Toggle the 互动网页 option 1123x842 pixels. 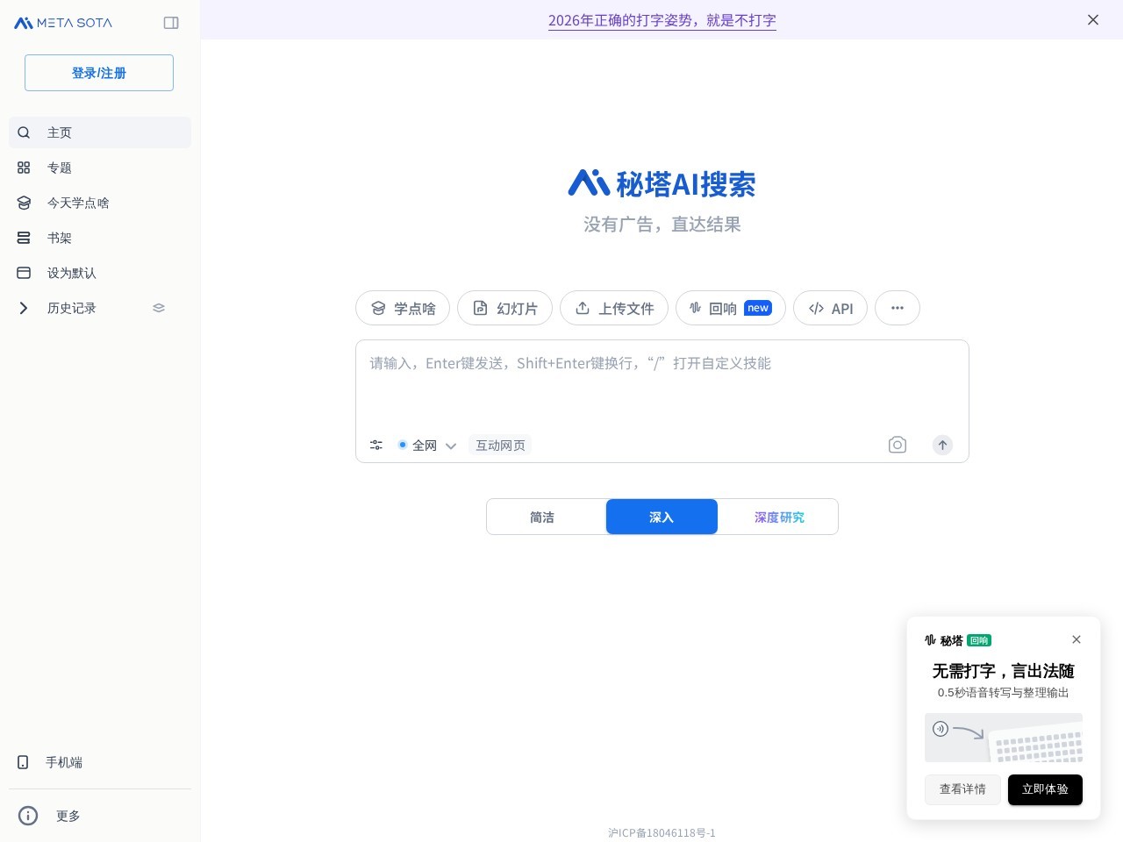tap(500, 445)
